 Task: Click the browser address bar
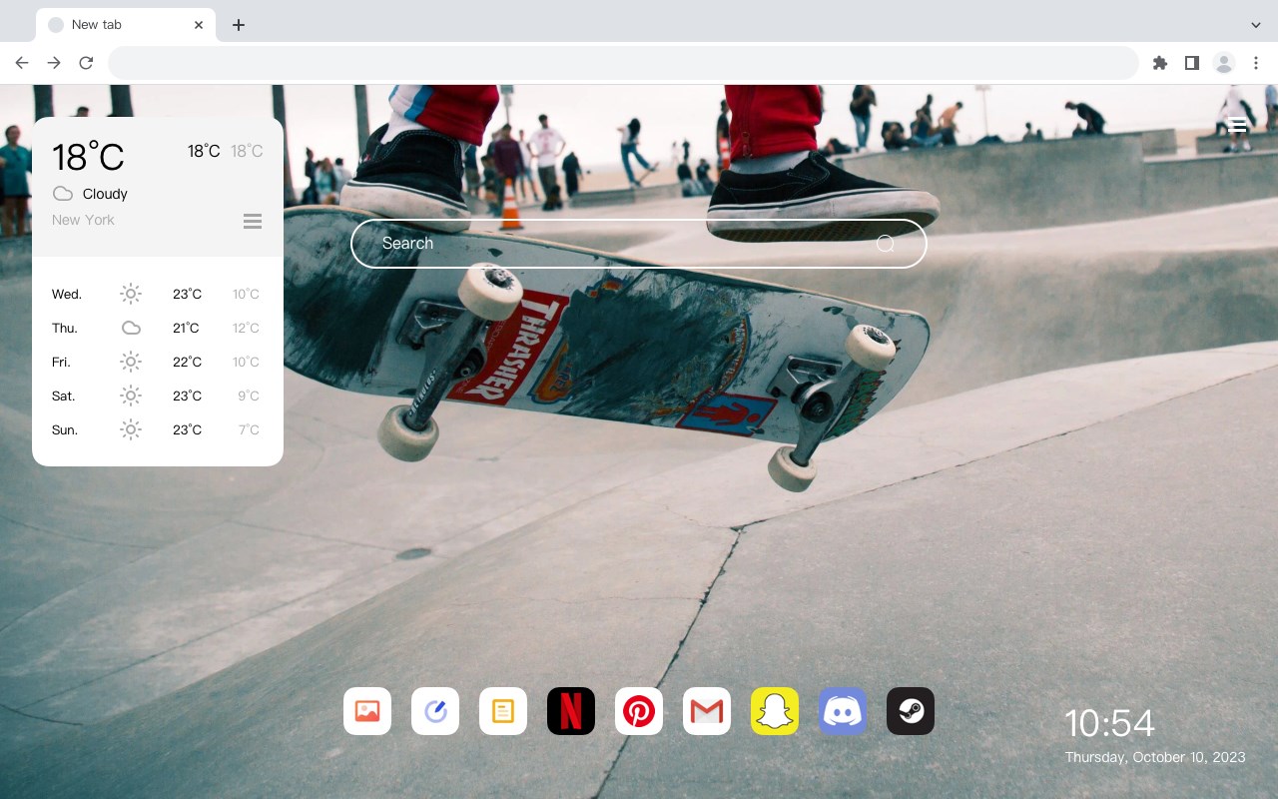pos(623,63)
